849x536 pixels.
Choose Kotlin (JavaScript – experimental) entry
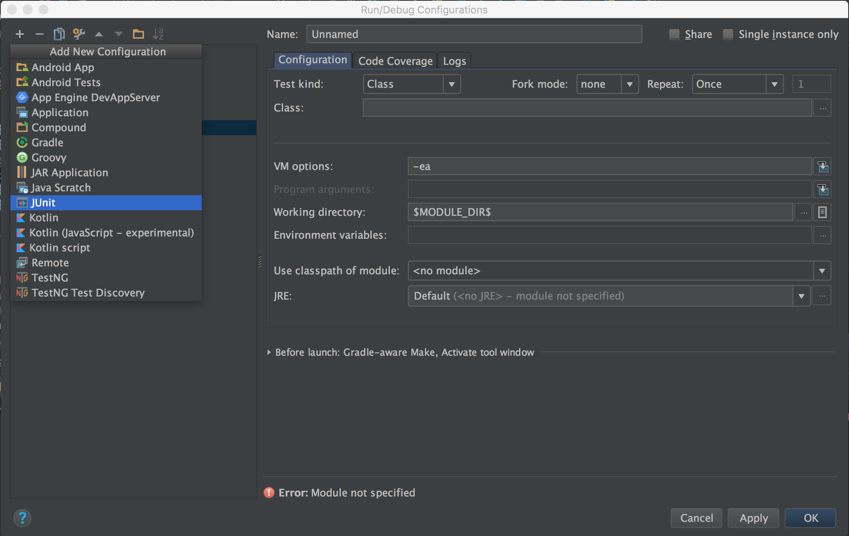point(106,232)
